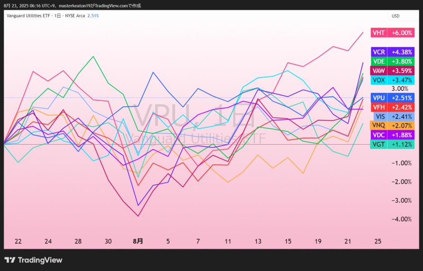This screenshot has width=423, height=271.
Task: Select the VCR ticker label
Action: tap(379, 52)
